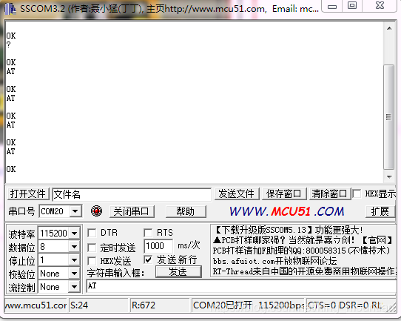401x321 pixels.
Task: Click the 下载升级版SSCOM5.13 ad line
Action: tap(289, 230)
